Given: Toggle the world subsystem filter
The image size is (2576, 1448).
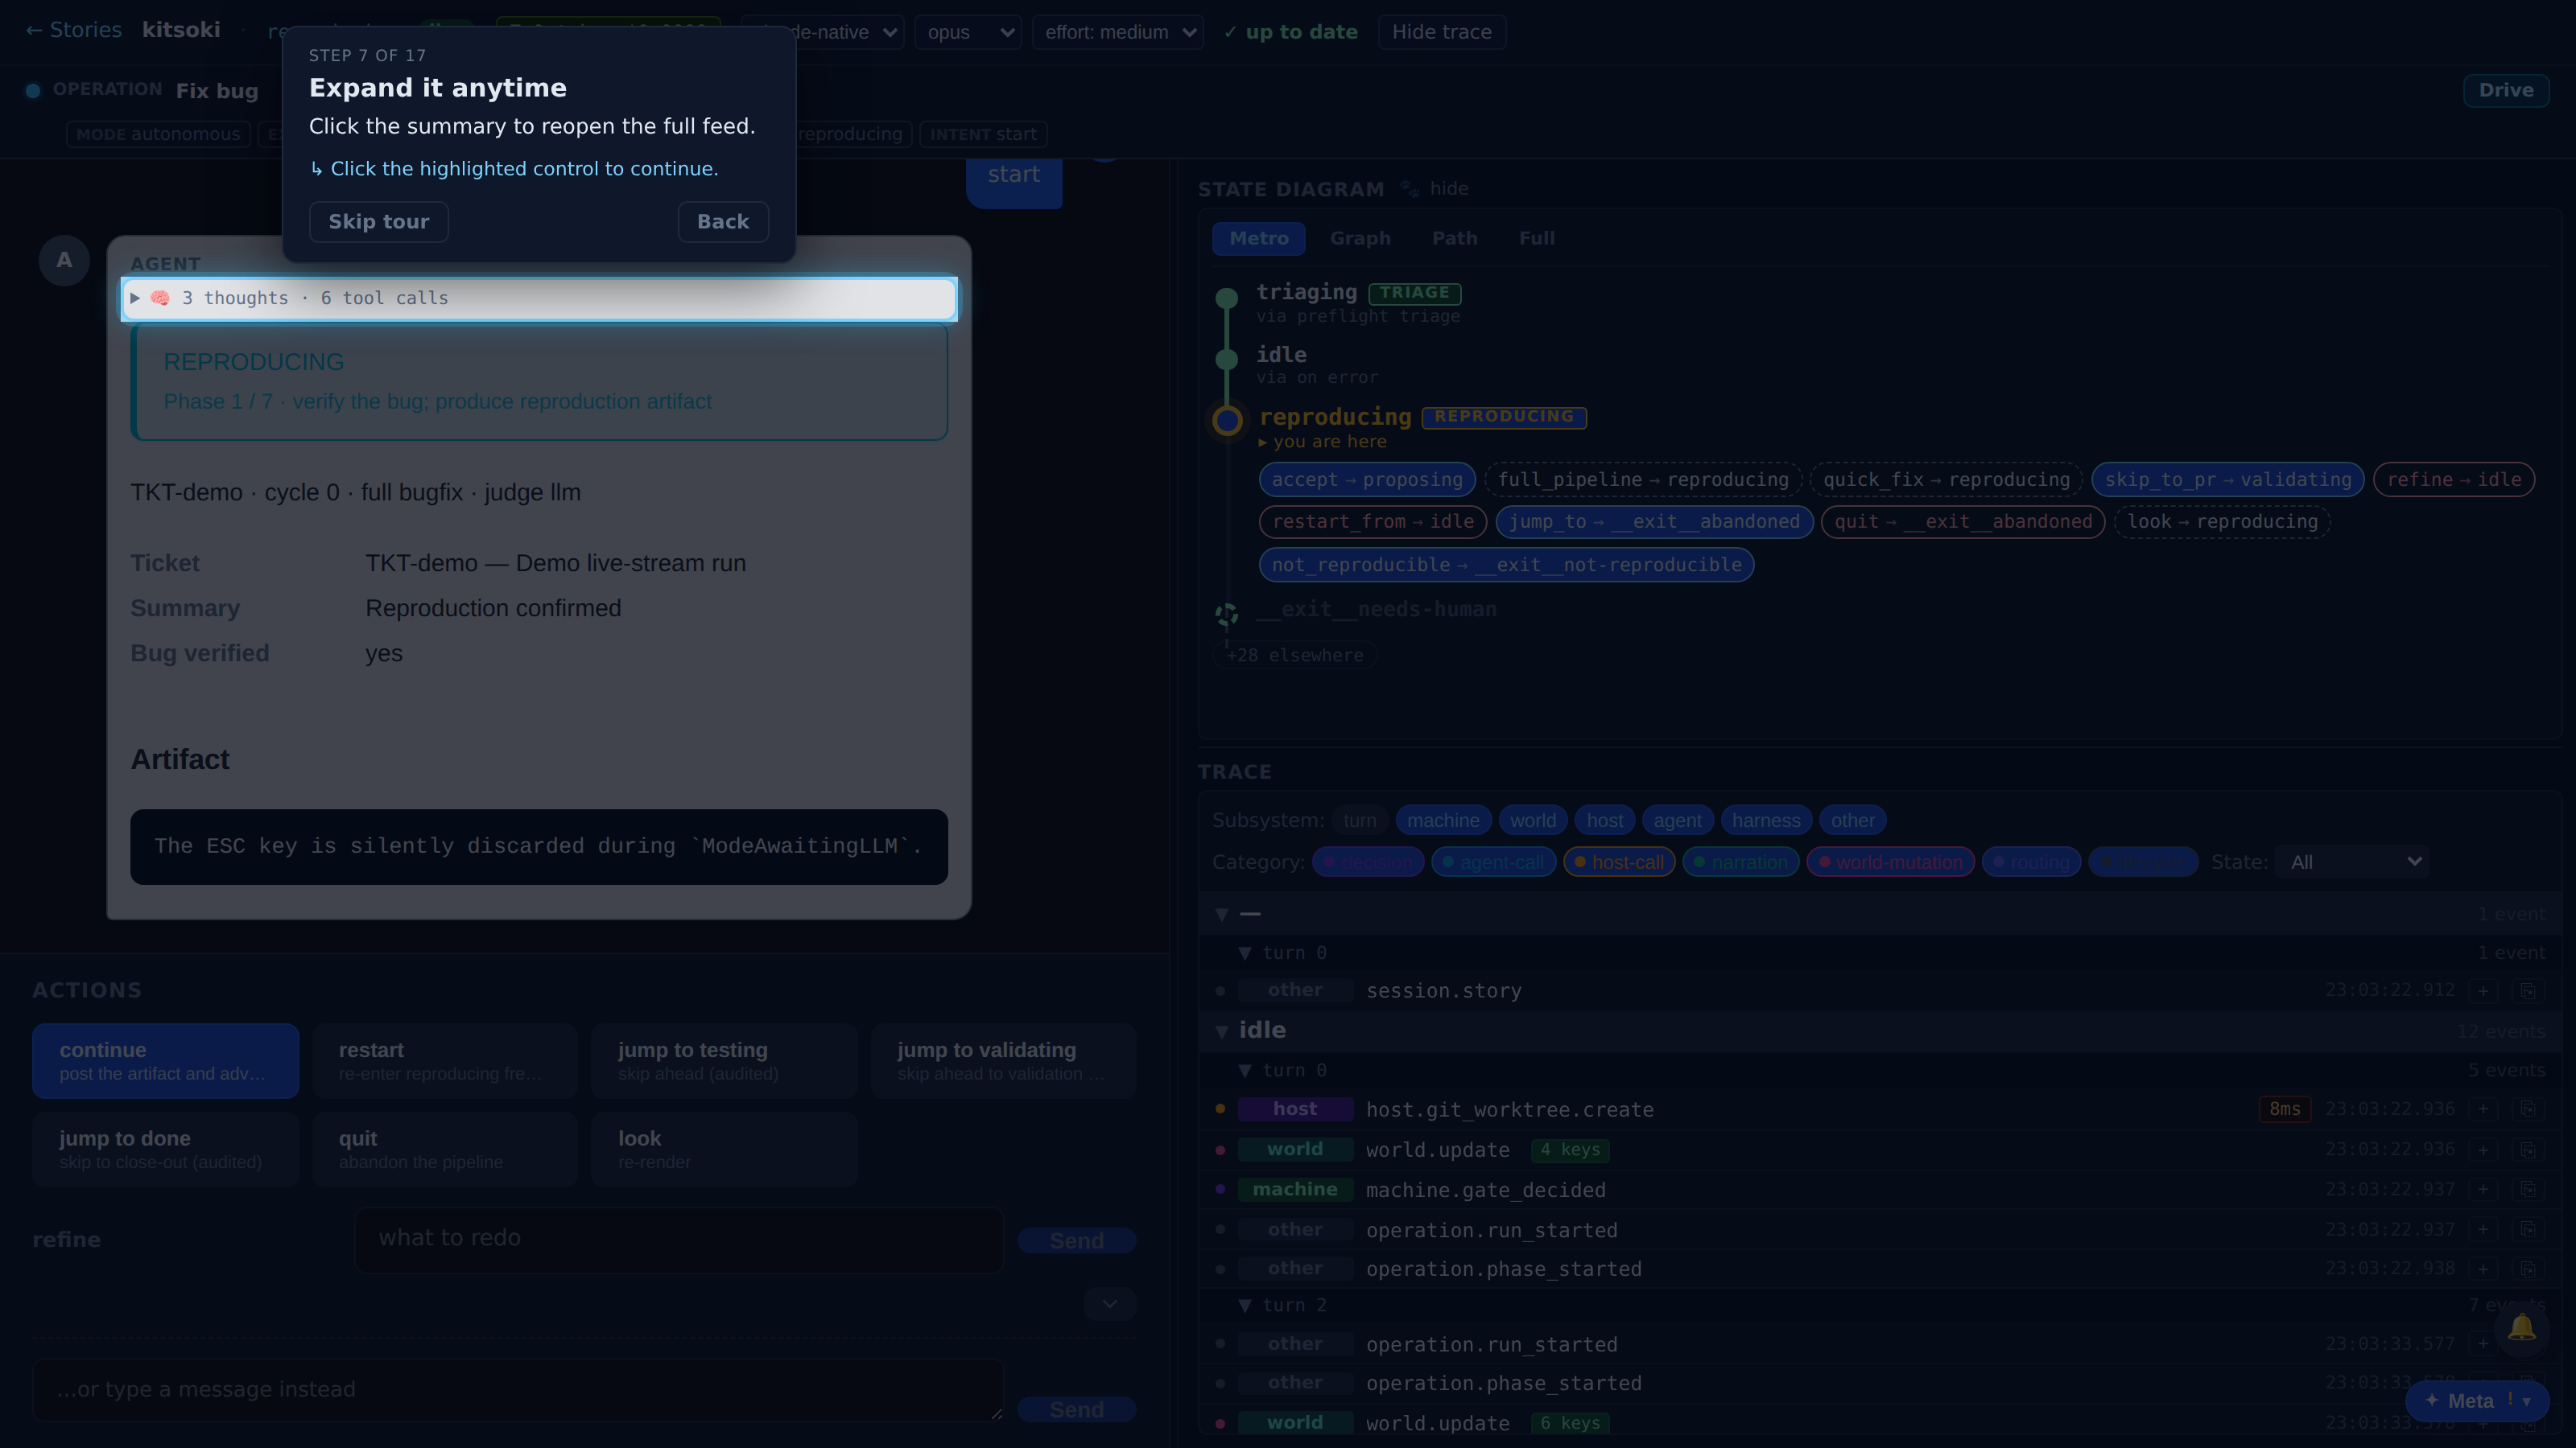Looking at the screenshot, I should coord(1533,821).
